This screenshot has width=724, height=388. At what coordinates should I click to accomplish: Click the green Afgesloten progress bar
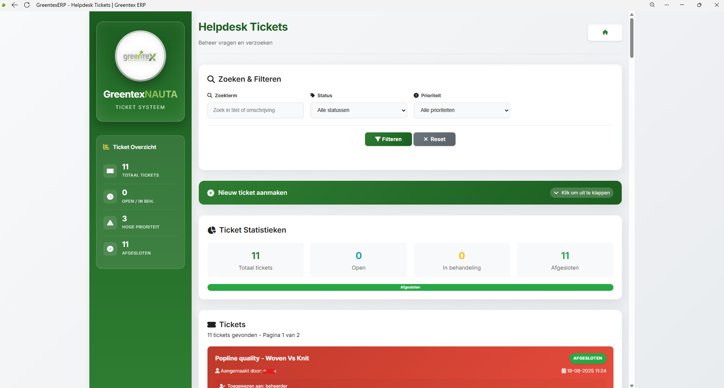click(410, 287)
